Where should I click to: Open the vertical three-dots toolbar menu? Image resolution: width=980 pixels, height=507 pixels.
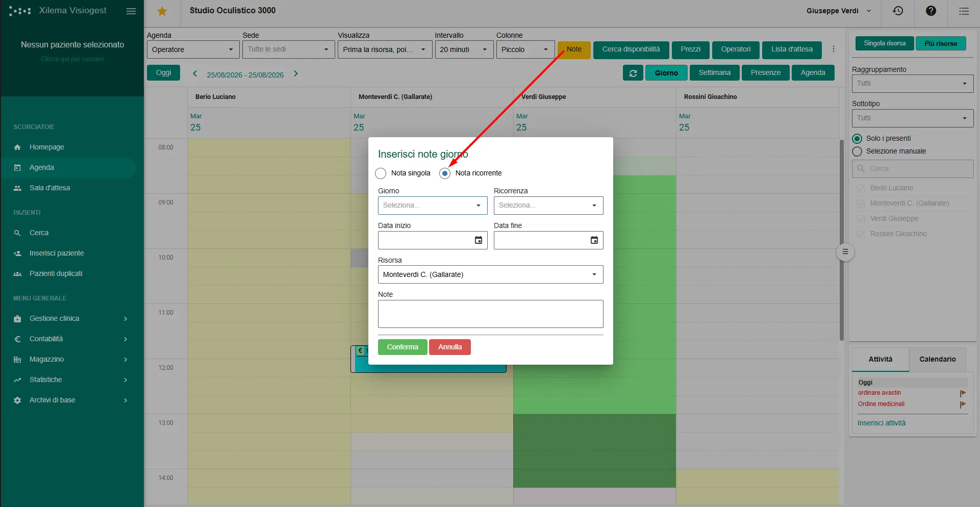pos(834,49)
